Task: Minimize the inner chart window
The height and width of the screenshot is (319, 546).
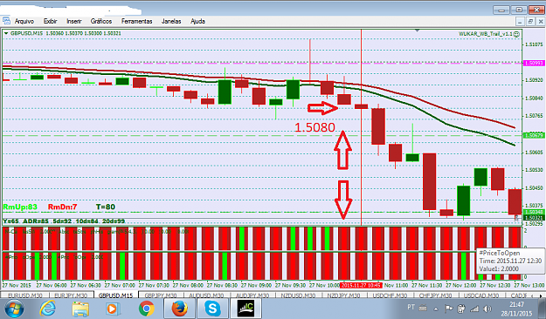Action: 520,22
